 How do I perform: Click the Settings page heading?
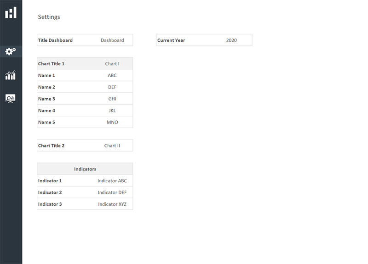coord(49,17)
